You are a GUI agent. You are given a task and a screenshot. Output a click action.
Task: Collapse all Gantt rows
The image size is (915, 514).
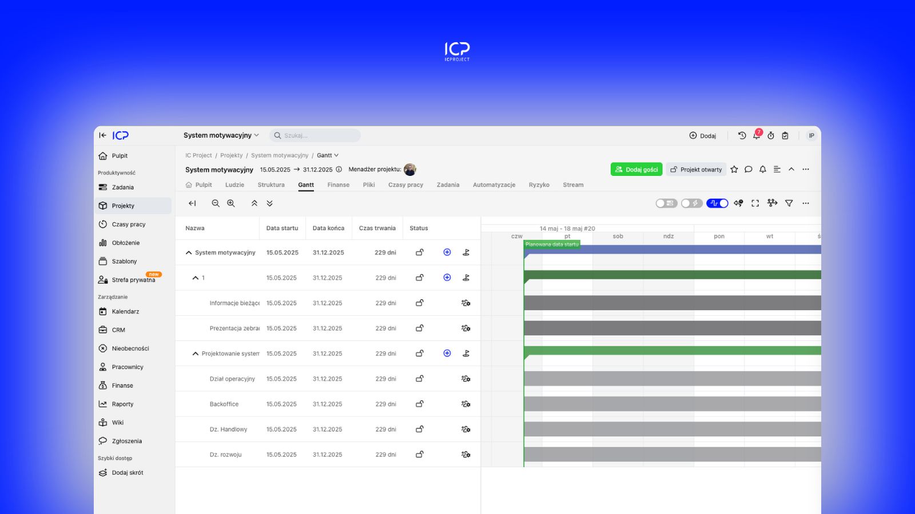[x=254, y=203]
